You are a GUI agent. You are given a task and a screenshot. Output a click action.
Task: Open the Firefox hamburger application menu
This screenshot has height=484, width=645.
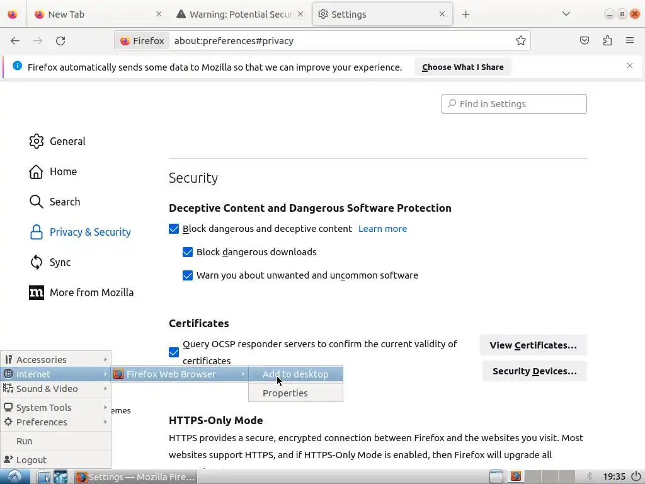(x=630, y=41)
